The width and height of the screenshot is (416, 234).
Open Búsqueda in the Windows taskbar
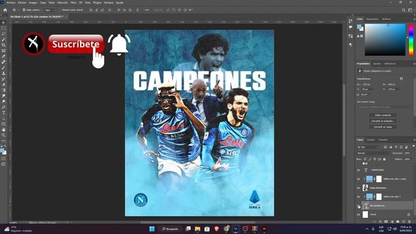coord(170,229)
